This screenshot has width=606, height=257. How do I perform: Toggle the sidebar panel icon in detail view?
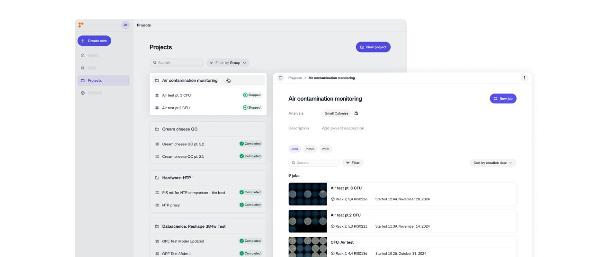(x=280, y=78)
